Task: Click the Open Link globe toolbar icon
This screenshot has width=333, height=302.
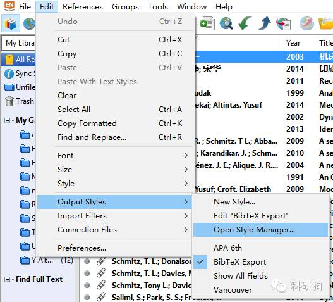Action: point(306,23)
